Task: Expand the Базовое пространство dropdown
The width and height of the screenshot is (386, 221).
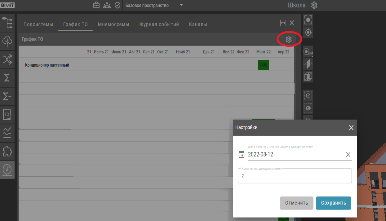Action: (181, 5)
